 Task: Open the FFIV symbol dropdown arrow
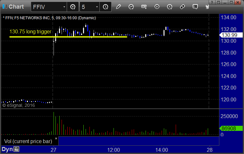point(64,7)
